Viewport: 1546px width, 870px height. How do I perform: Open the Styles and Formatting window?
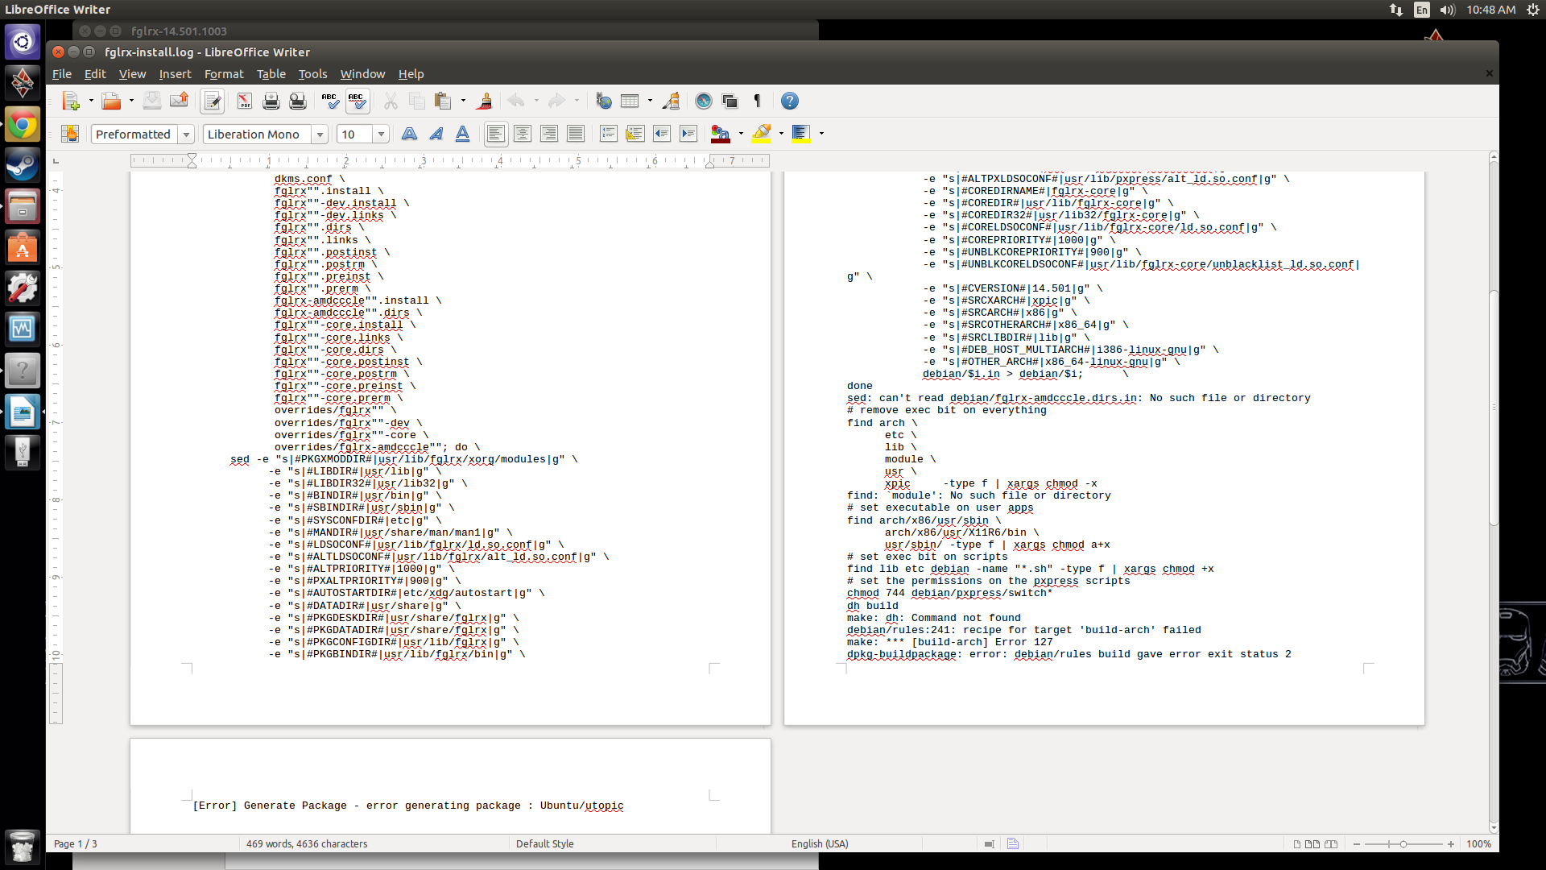click(71, 134)
